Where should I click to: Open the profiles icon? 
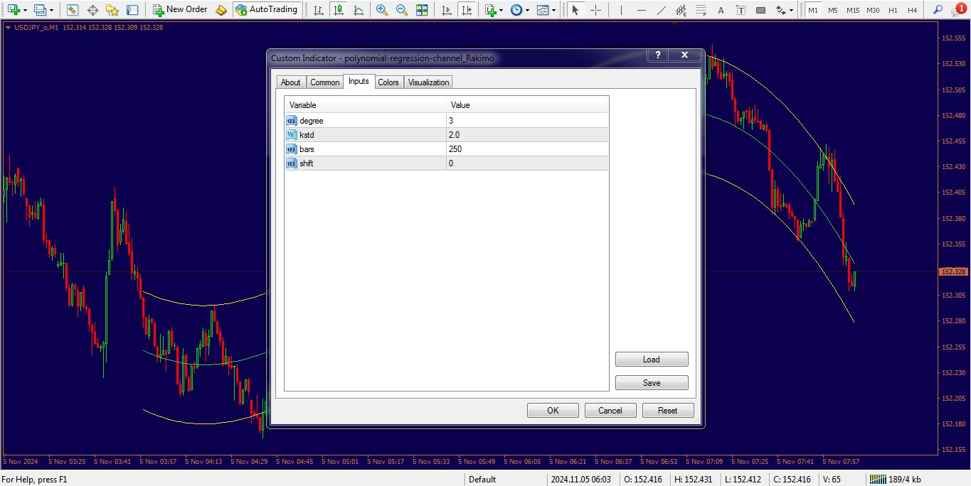tap(40, 10)
